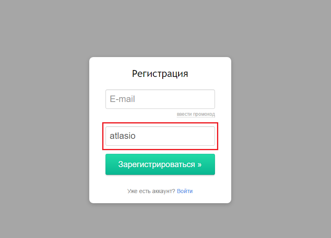Open the "ввести промокод" promo code link

(196, 114)
